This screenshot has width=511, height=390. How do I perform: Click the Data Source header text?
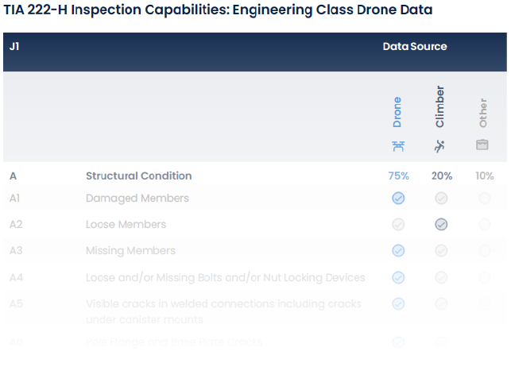pyautogui.click(x=415, y=46)
